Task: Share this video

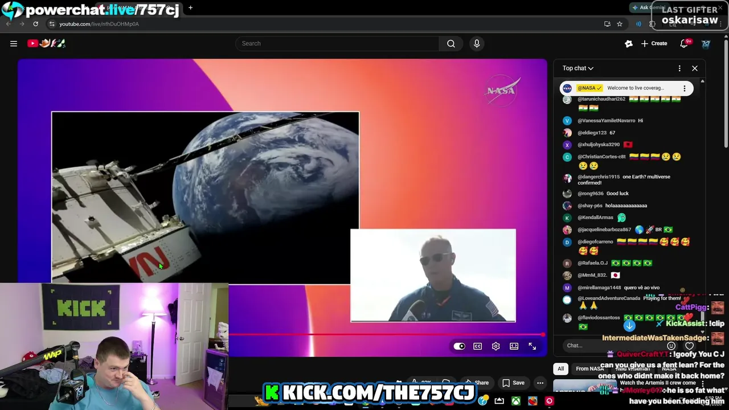Action: [477, 383]
